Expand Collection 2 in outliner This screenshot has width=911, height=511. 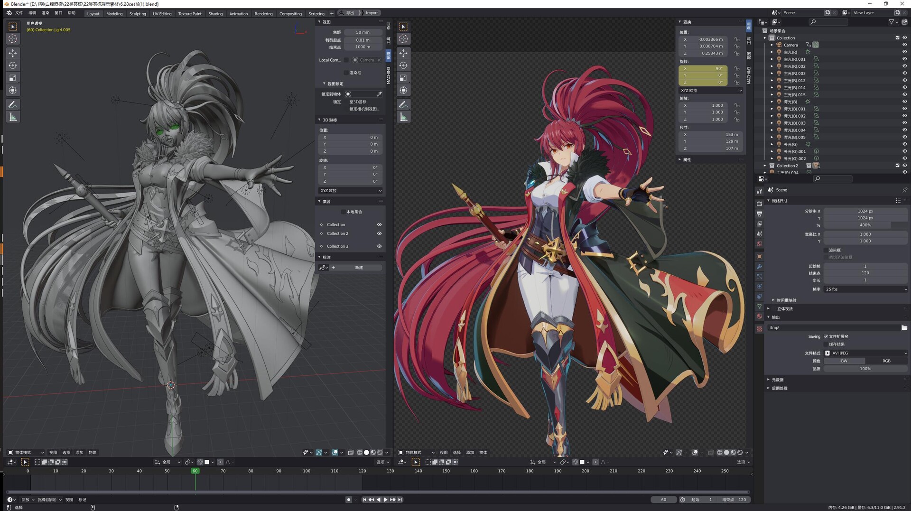pyautogui.click(x=764, y=166)
